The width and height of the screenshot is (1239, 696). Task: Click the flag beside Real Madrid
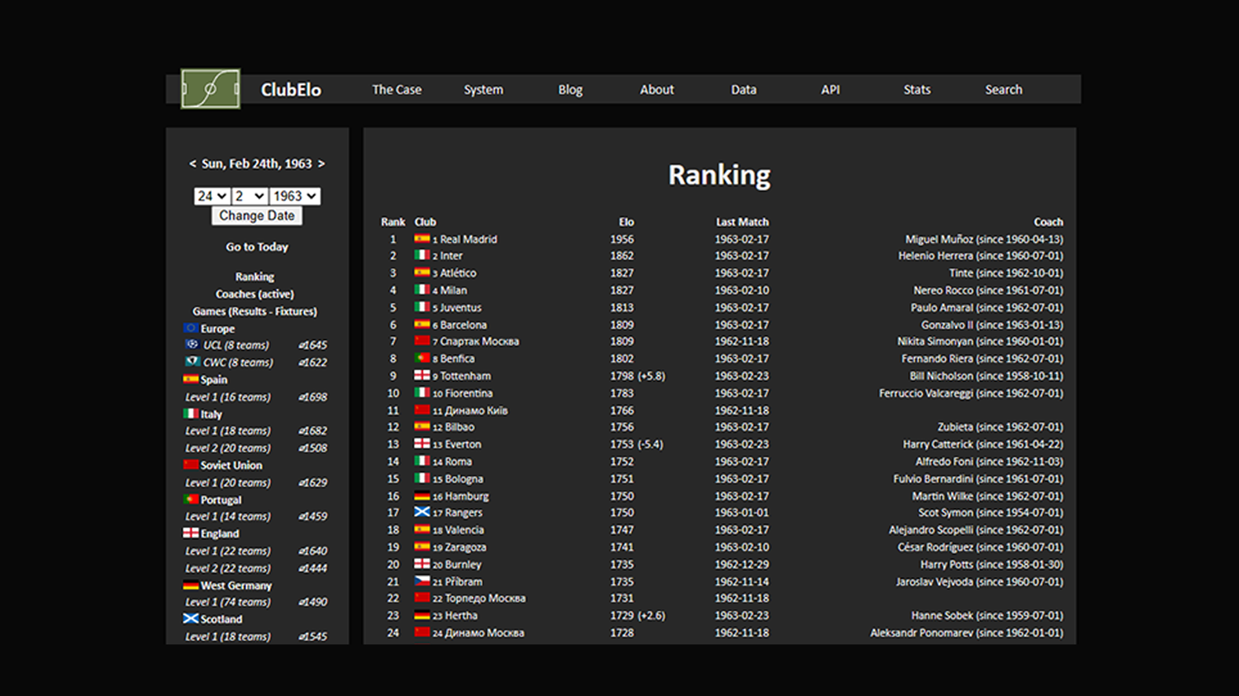click(422, 238)
